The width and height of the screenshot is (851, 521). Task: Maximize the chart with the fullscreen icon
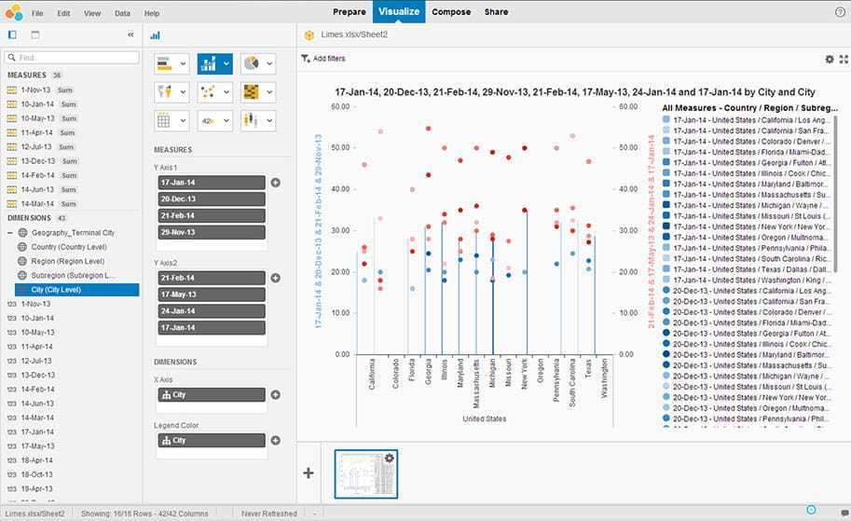point(843,59)
